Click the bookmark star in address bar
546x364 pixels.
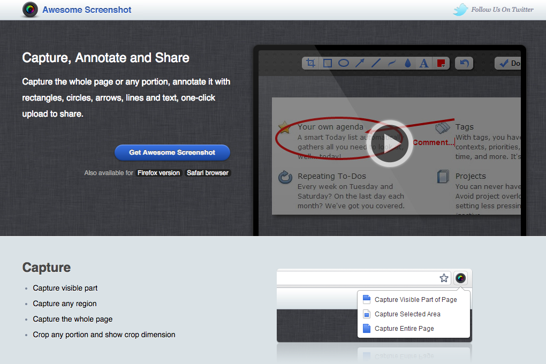[444, 278]
